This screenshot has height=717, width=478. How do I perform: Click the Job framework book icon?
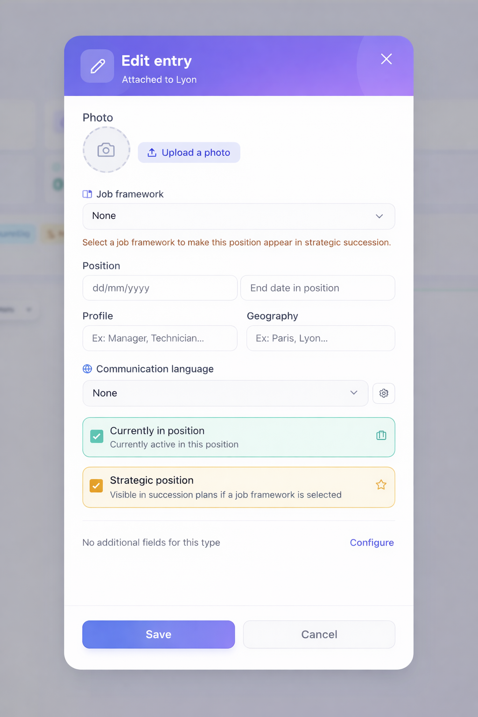[87, 194]
